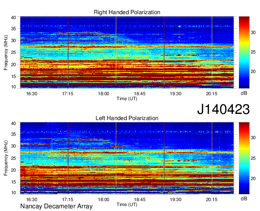Click the 25 dB label on the upper colorbar
Viewport: 260px width, 211px height.
[x=253, y=52]
